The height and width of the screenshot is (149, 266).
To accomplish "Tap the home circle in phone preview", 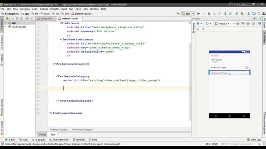I will (229, 116).
